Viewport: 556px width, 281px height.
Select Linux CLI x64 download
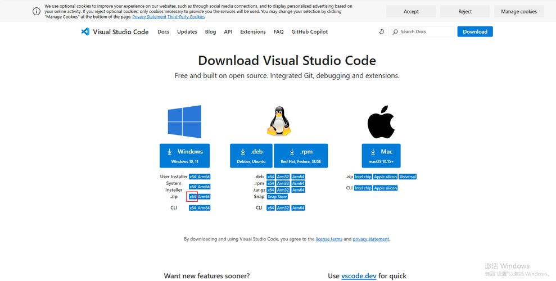coord(270,208)
